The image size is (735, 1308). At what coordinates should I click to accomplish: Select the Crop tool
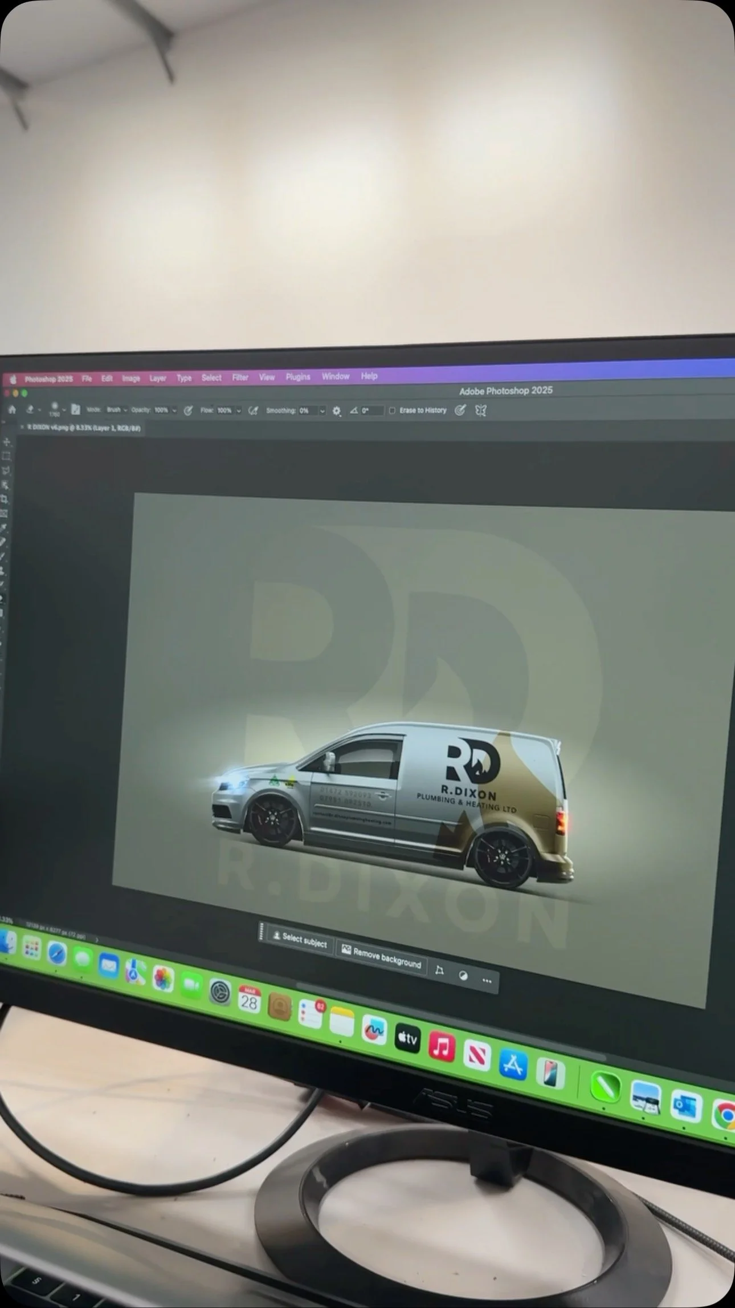5,499
